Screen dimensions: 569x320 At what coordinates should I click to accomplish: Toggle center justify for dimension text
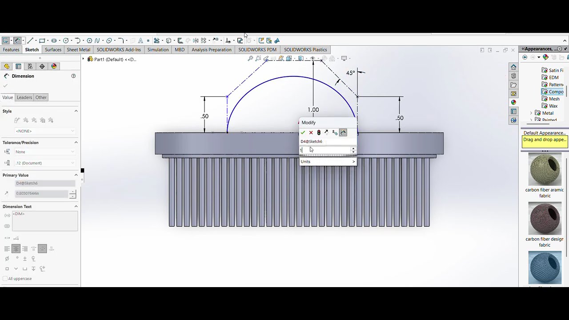pyautogui.click(x=16, y=249)
